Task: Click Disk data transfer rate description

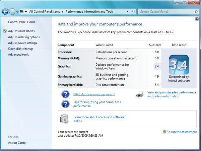Action: 110,85
